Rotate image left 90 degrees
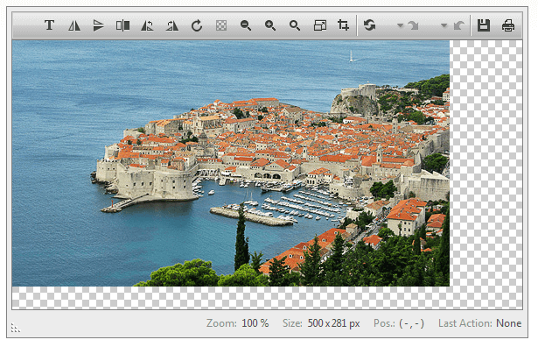 [x=147, y=25]
